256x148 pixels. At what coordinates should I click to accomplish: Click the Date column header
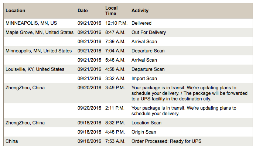(x=83, y=11)
